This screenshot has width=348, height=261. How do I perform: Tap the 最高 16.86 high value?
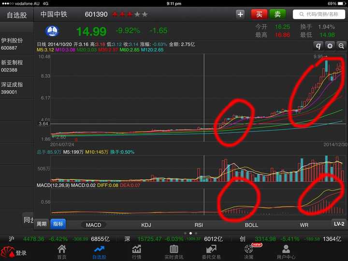coord(273,35)
